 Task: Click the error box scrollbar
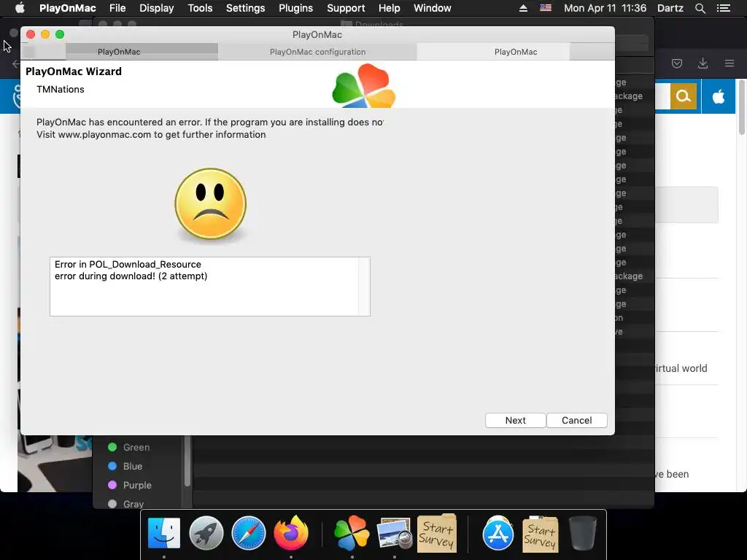coord(364,286)
